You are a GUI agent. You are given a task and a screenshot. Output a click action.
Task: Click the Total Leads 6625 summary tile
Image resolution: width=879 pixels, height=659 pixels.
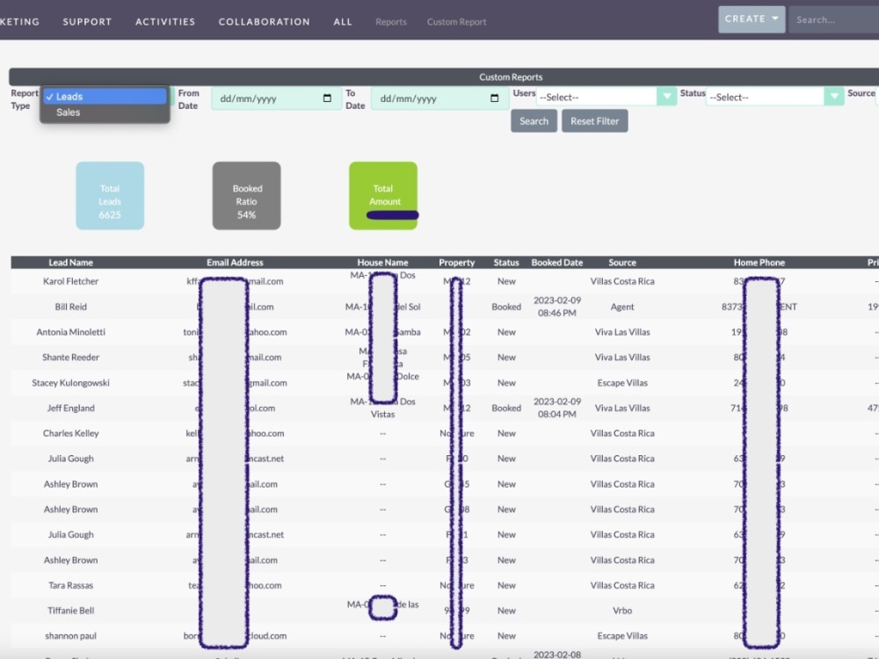110,195
